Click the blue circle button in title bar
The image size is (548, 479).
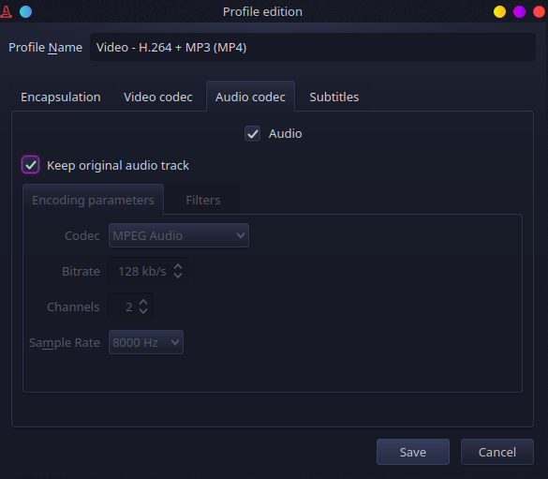click(26, 12)
